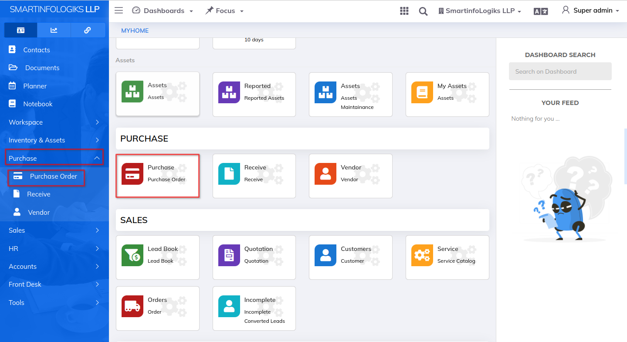Click the teal Receive tile icon
627x342 pixels.
point(229,174)
